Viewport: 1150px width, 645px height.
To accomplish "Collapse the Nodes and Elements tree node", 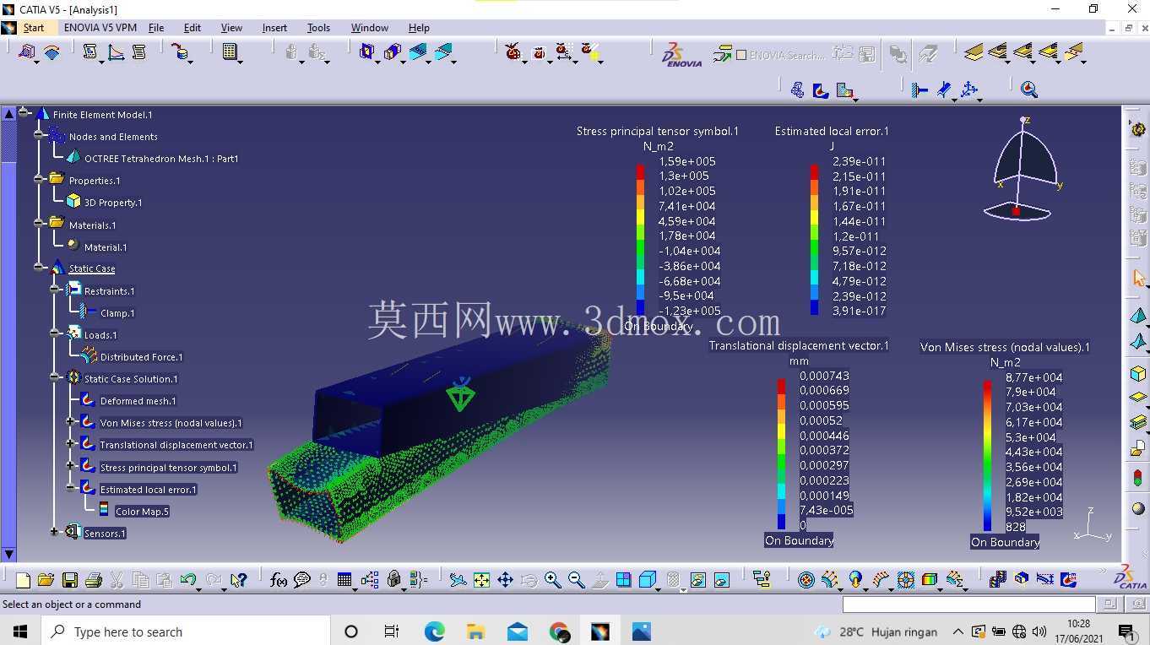I will pos(40,135).
